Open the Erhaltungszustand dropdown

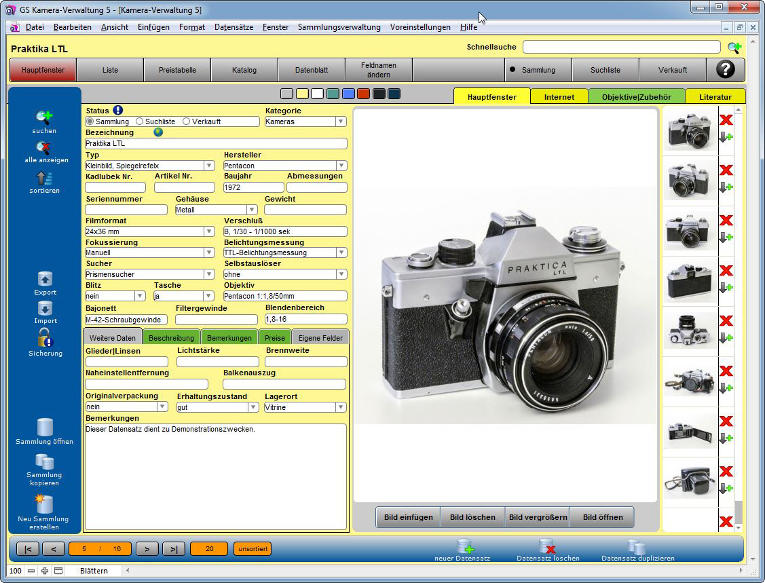point(253,407)
